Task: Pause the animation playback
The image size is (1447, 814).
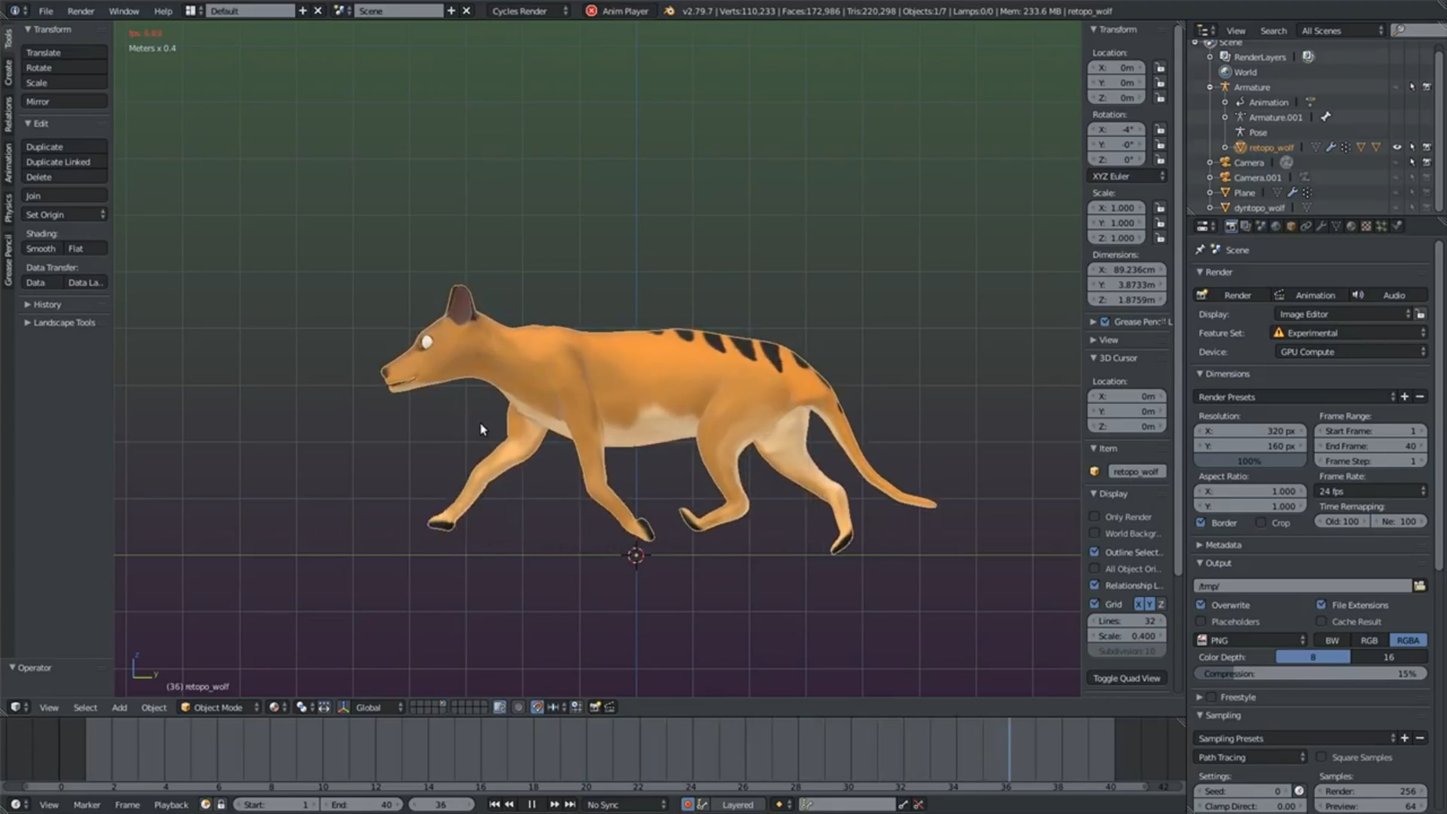Action: pyautogui.click(x=532, y=804)
